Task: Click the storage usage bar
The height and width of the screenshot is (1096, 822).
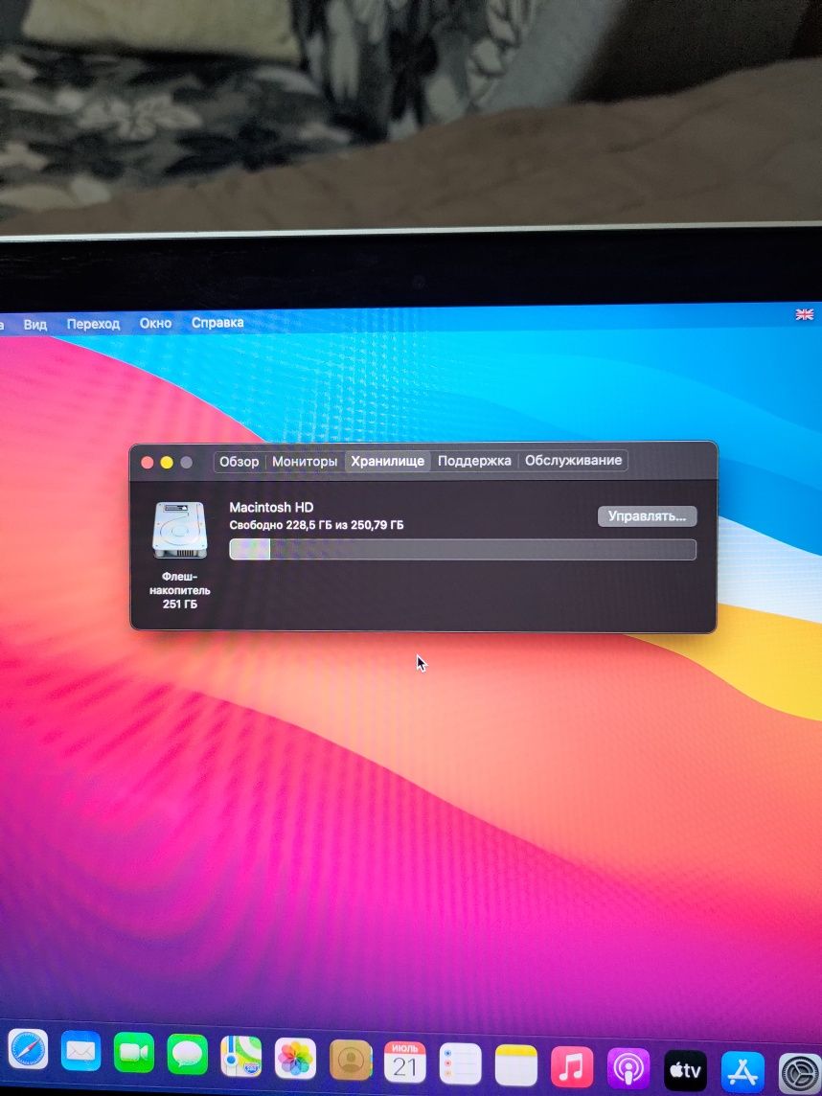Action: click(463, 549)
